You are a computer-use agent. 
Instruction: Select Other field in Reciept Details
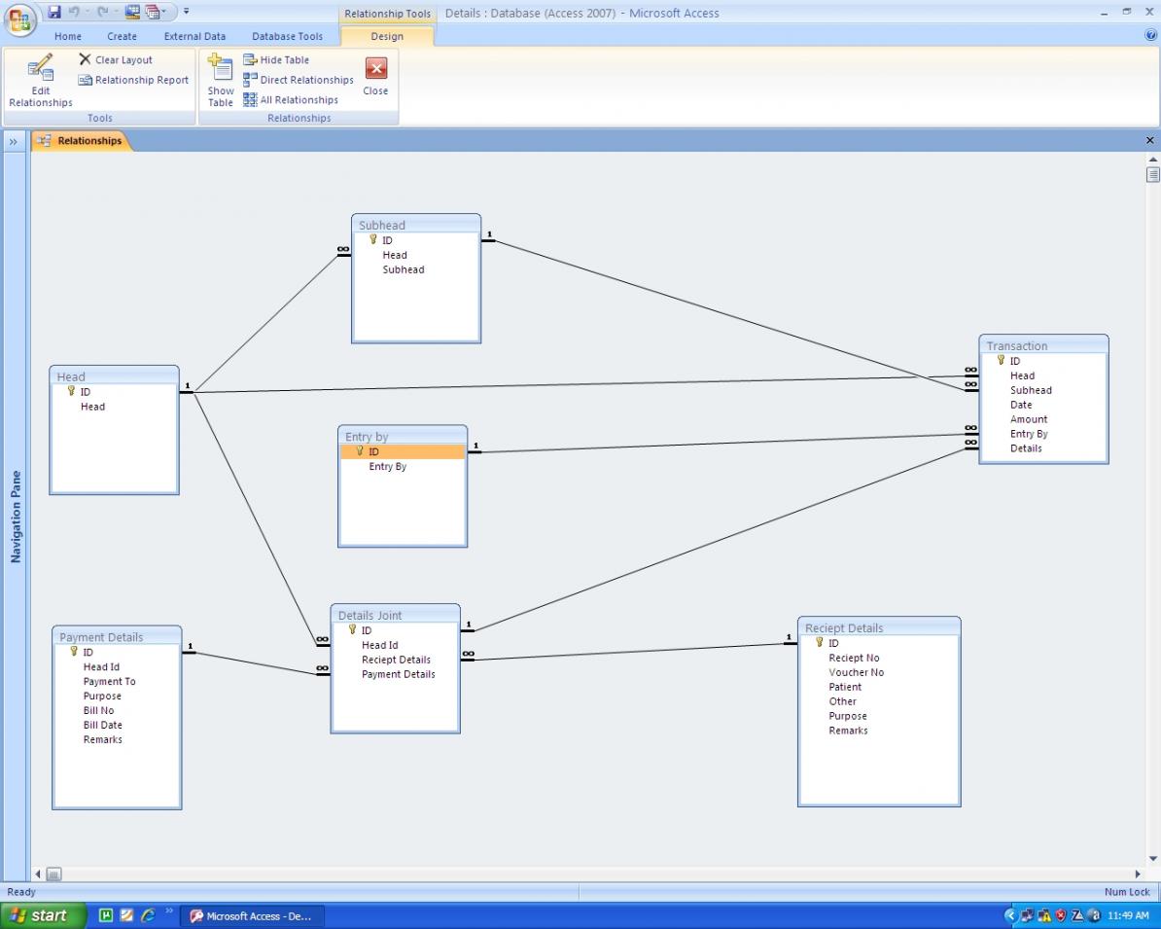(x=843, y=701)
